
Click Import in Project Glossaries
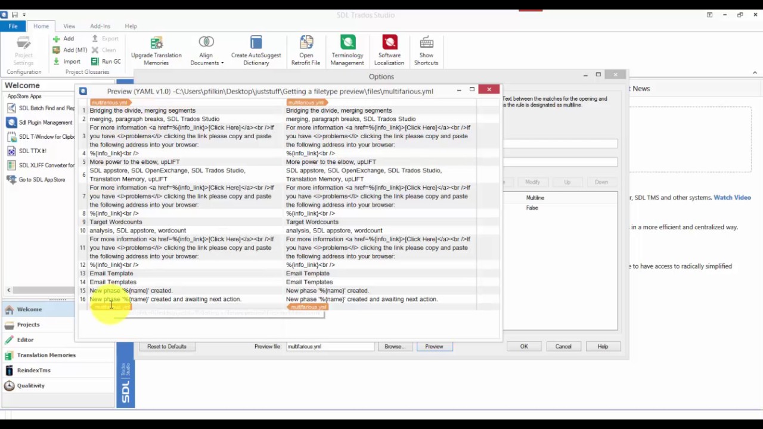(67, 61)
